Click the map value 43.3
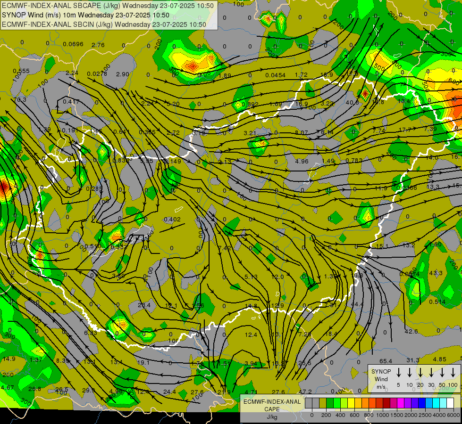The height and width of the screenshot is (424, 462). click(x=436, y=273)
